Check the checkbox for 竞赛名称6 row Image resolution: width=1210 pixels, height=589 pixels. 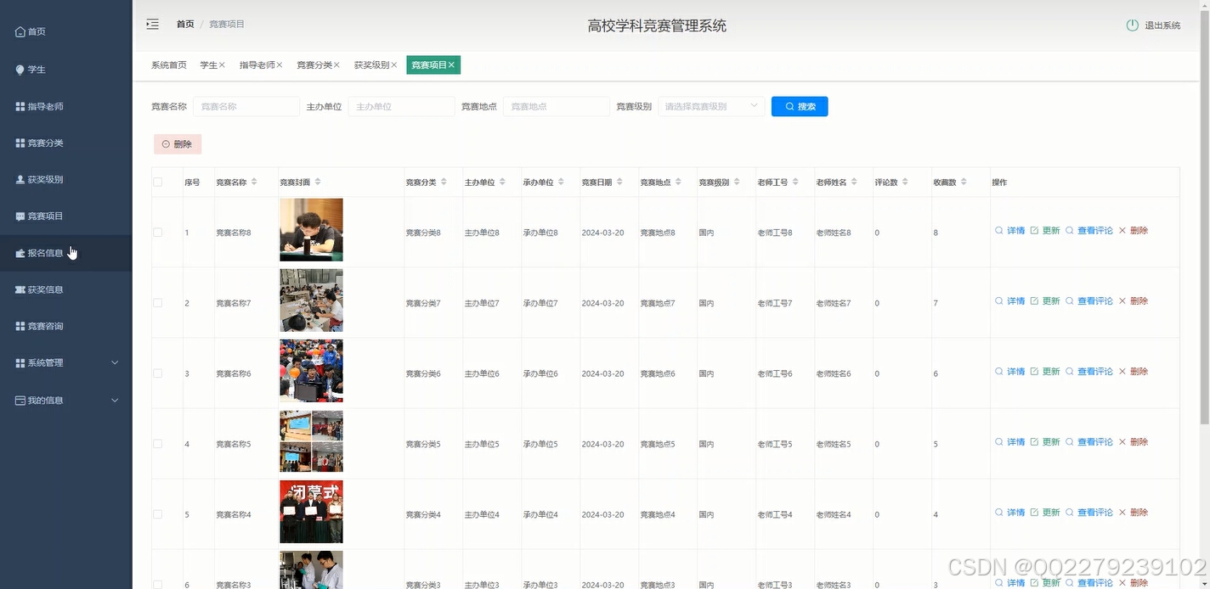pyautogui.click(x=156, y=371)
